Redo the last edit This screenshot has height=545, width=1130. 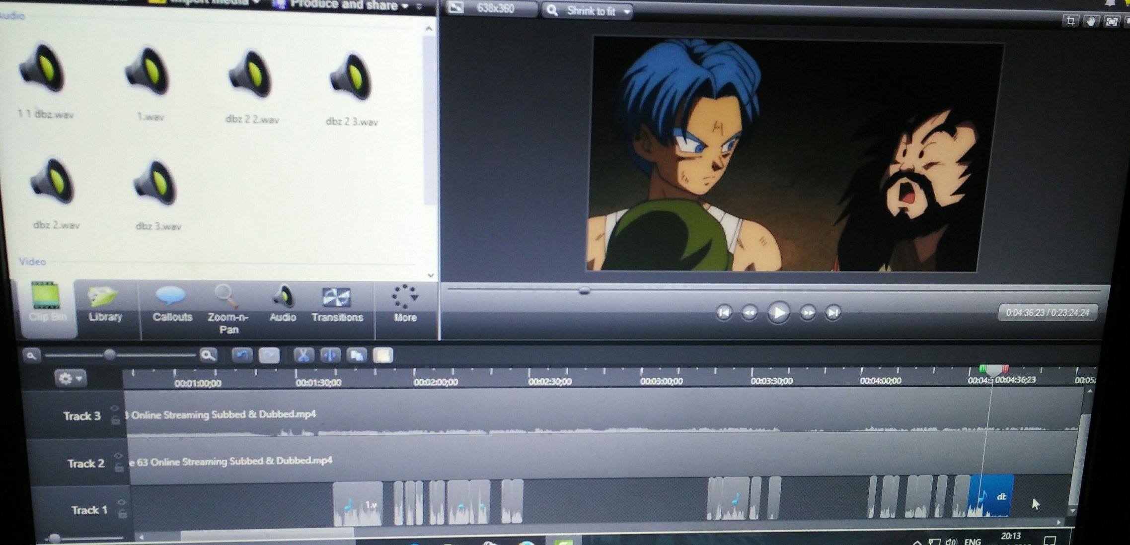(269, 355)
